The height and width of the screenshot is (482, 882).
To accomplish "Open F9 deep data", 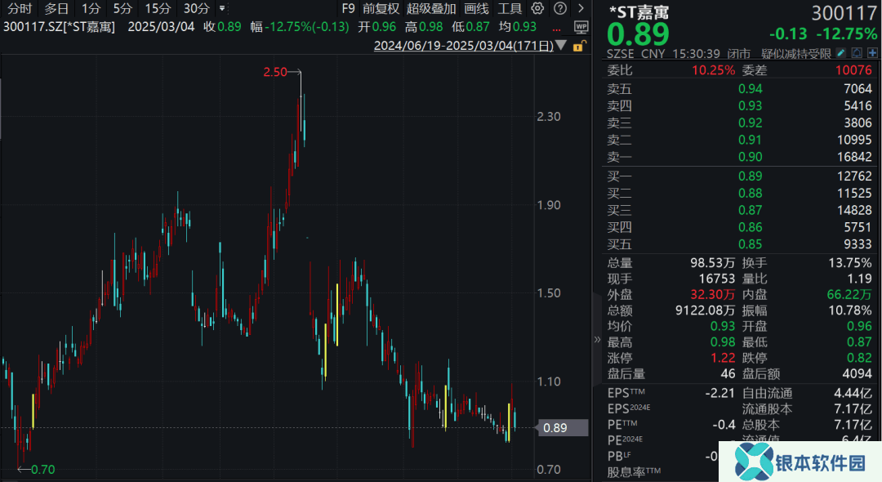I will [348, 8].
